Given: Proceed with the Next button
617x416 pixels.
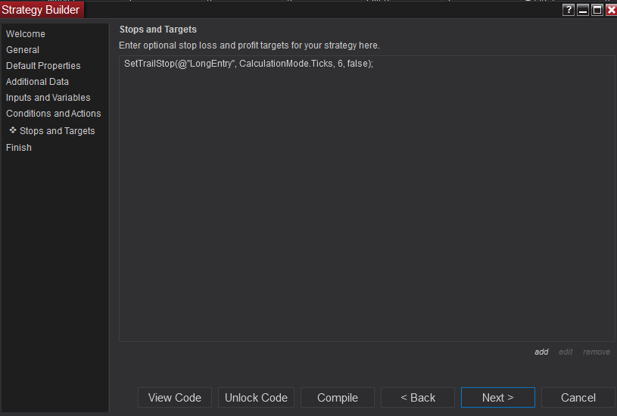Looking at the screenshot, I should point(498,398).
